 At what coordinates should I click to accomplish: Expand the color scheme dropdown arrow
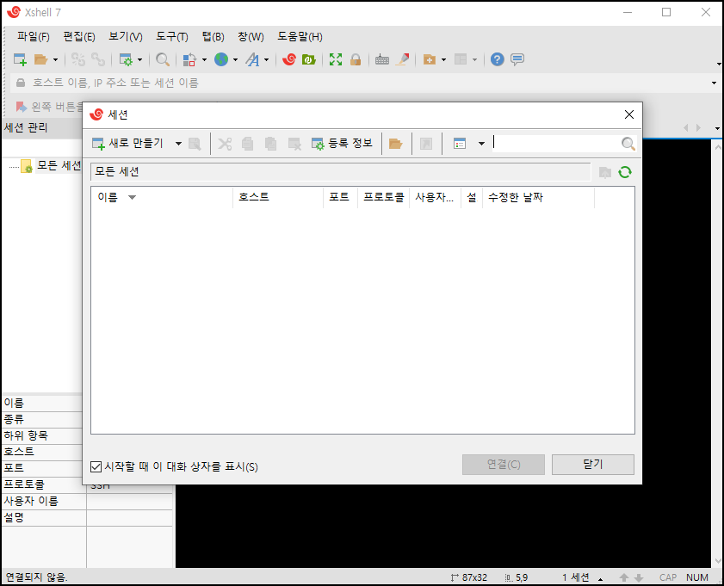tap(204, 59)
